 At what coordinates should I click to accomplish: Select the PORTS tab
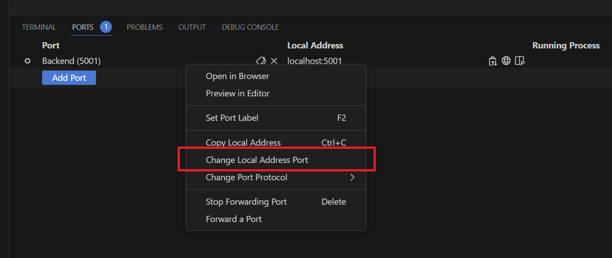point(82,27)
